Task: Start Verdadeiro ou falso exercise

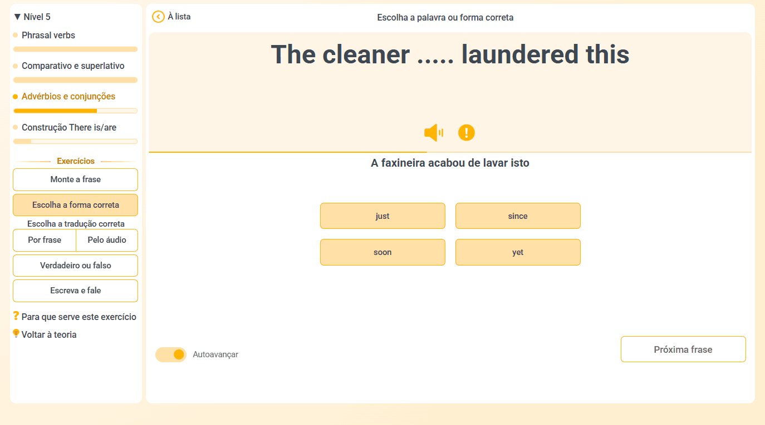Action: pyautogui.click(x=75, y=266)
